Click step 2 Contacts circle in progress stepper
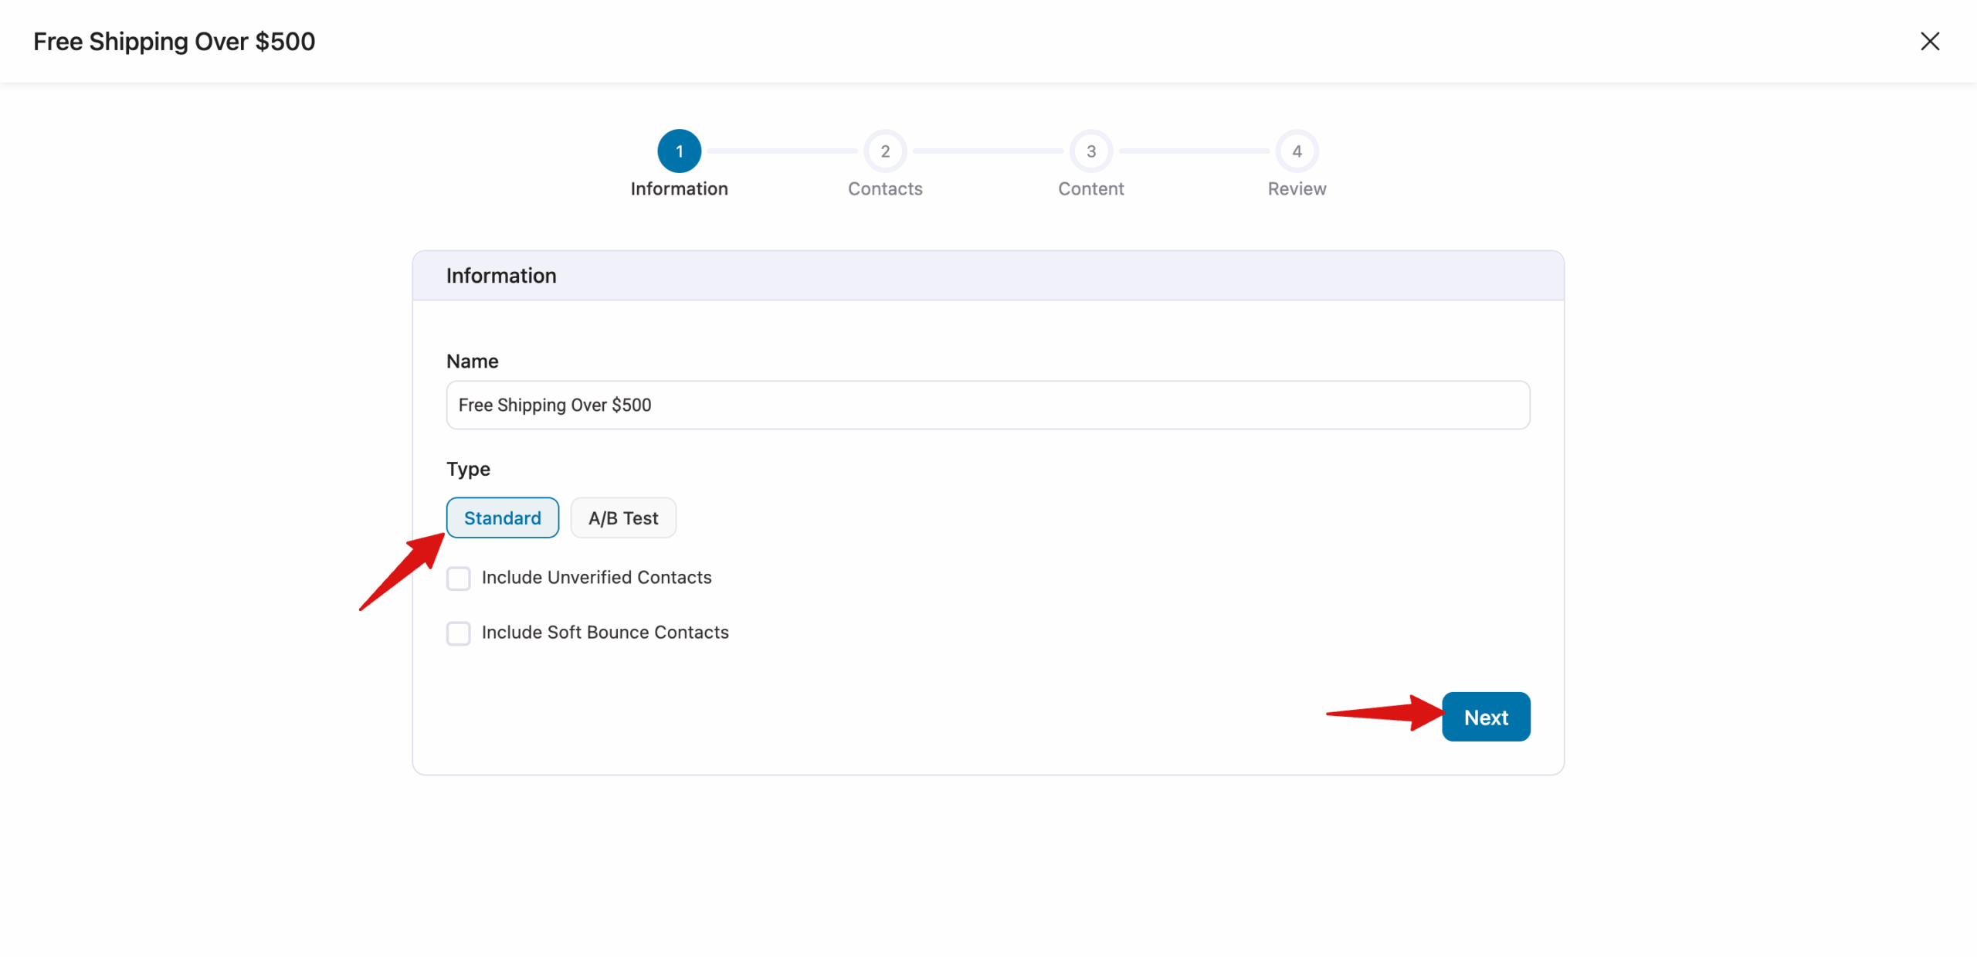The height and width of the screenshot is (957, 1977). [885, 151]
